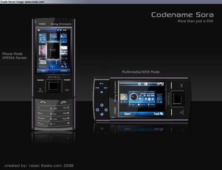
Task: Click the 'XPERIA Panels' label
Action: 14,58
